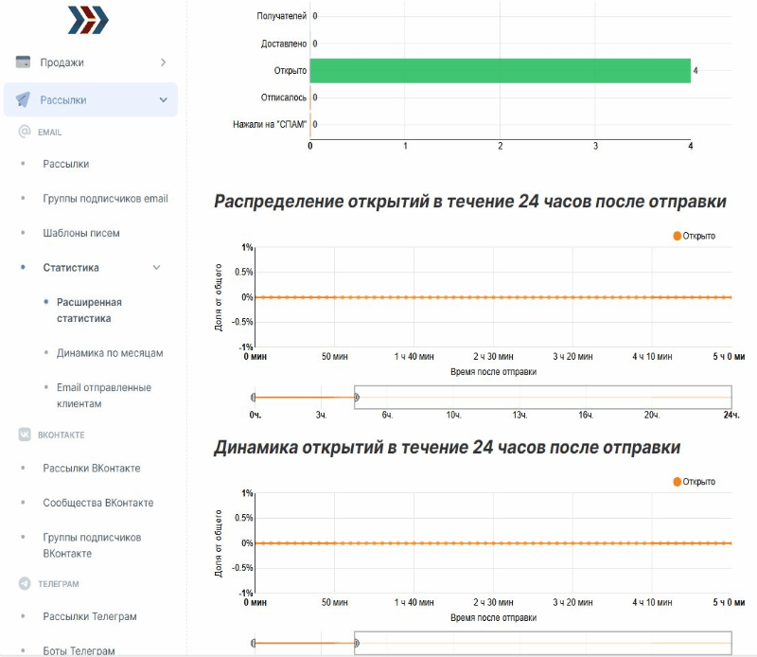This screenshot has height=657, width=757.
Task: Go to Шаблоны писем
Action: 81,233
